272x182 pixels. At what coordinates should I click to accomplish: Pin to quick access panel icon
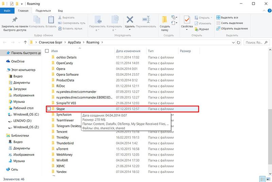(x=15, y=22)
